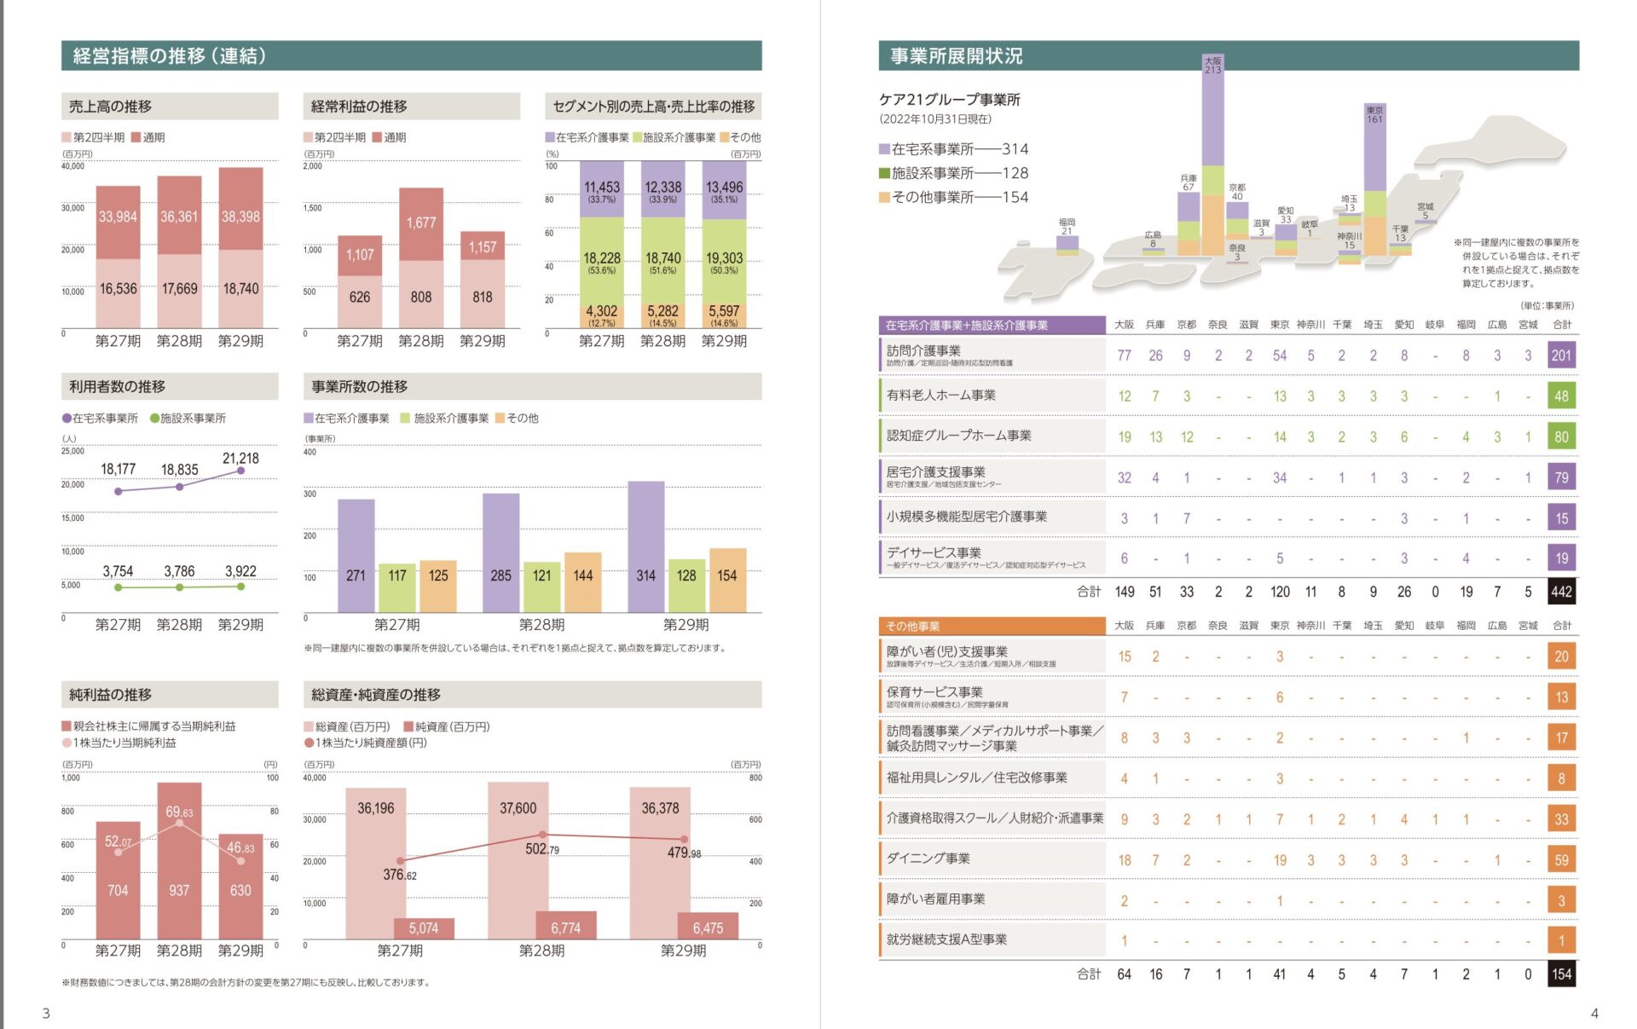
Task: Click the orange bar labeled 144
Action: click(583, 582)
